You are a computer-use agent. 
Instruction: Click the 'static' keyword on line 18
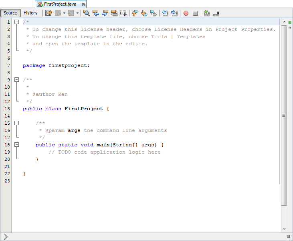click(68, 145)
